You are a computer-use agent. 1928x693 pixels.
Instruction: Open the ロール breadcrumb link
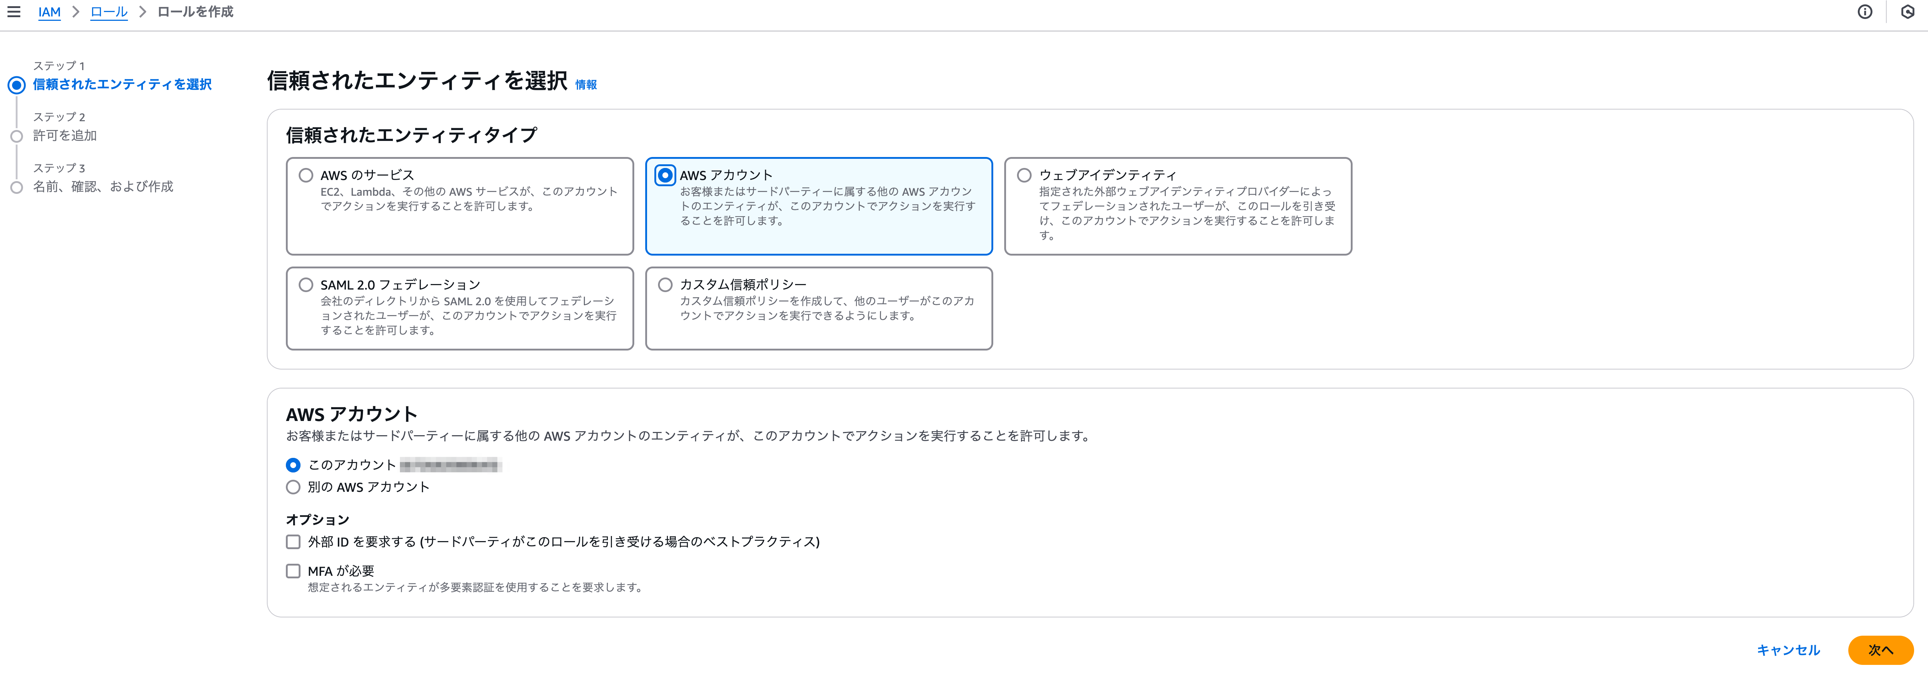click(x=109, y=12)
